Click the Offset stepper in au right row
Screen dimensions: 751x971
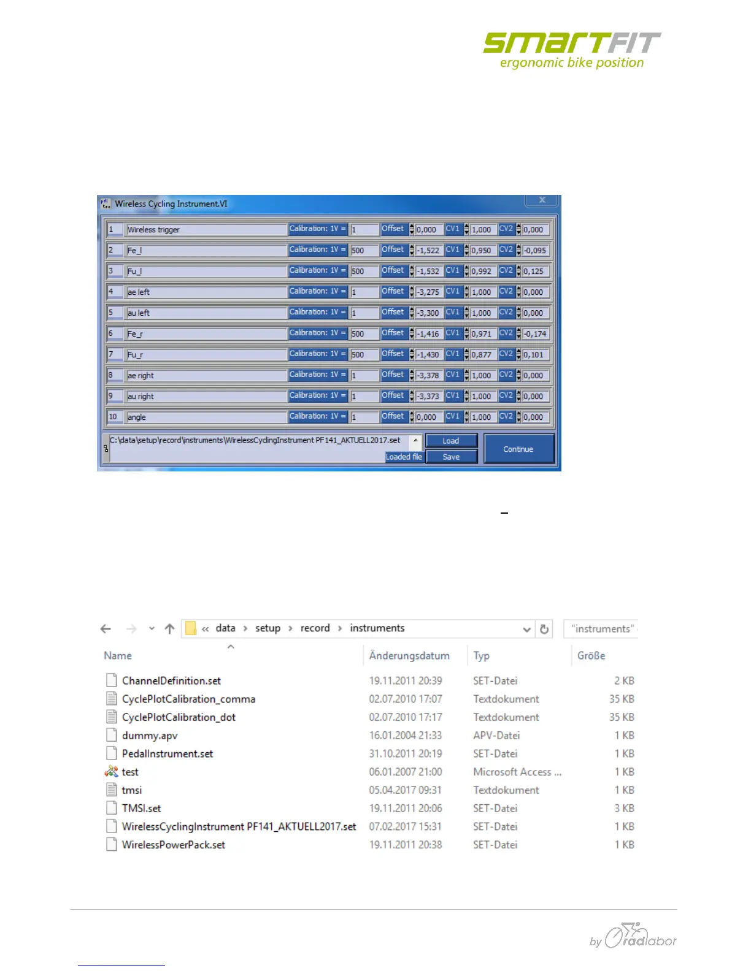tap(412, 396)
